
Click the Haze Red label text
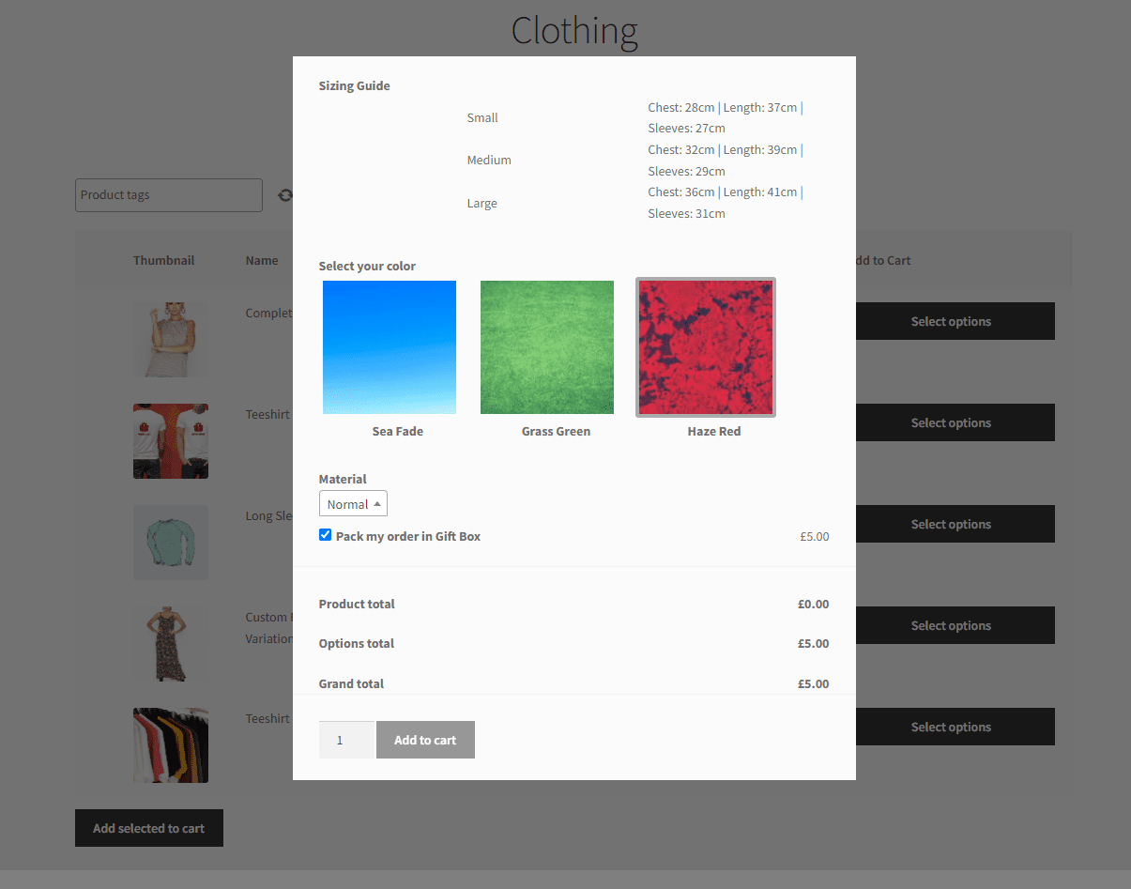tap(714, 431)
